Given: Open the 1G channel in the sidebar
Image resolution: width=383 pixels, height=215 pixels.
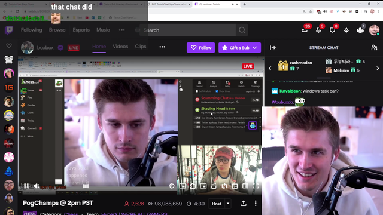Looking at the screenshot, I should coord(9,88).
